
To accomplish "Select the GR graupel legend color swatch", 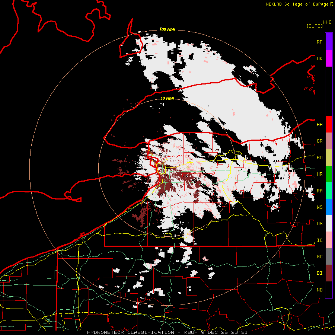I will 329,141.
